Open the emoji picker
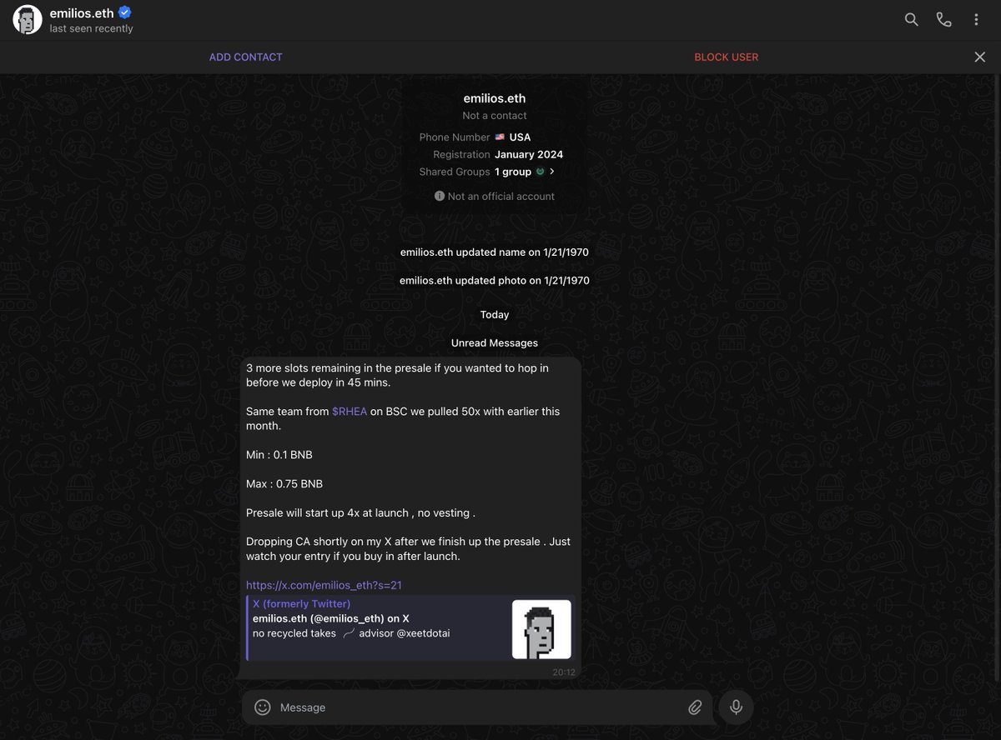 (262, 707)
